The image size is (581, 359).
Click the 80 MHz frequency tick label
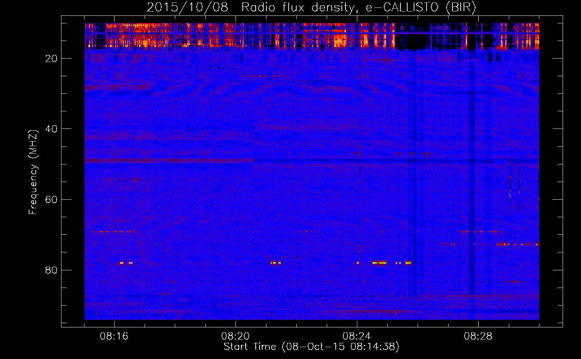(x=51, y=270)
